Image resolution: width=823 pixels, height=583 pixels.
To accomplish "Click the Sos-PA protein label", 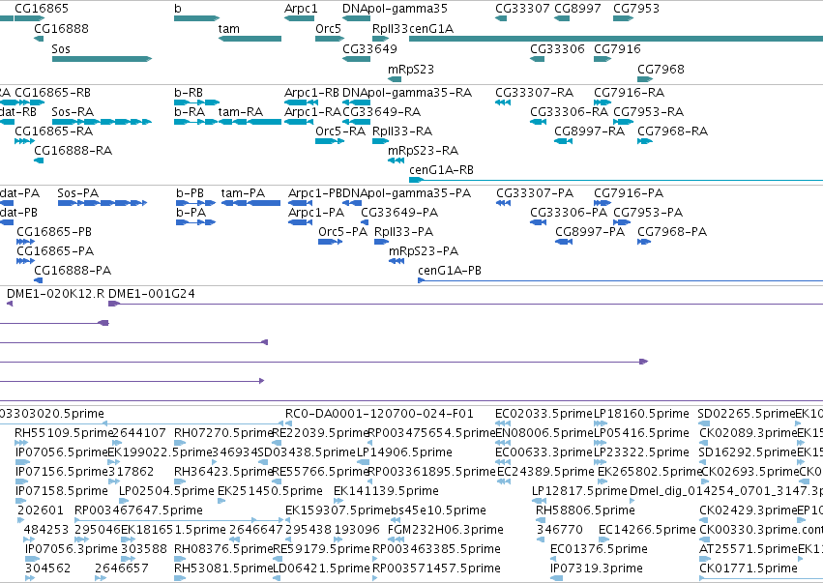I will [x=77, y=193].
